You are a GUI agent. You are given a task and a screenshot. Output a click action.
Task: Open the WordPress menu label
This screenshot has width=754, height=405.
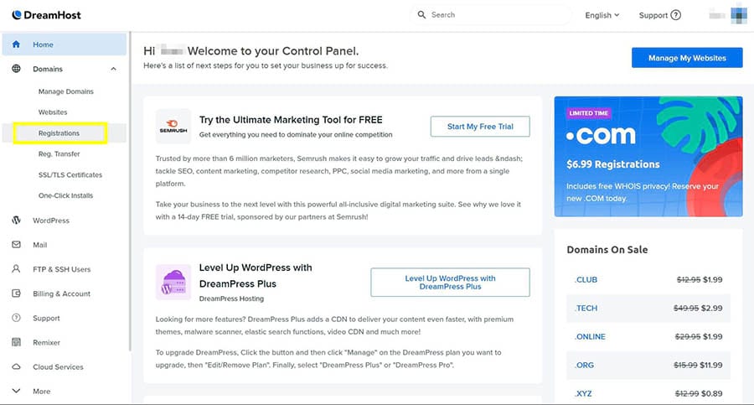pos(51,221)
